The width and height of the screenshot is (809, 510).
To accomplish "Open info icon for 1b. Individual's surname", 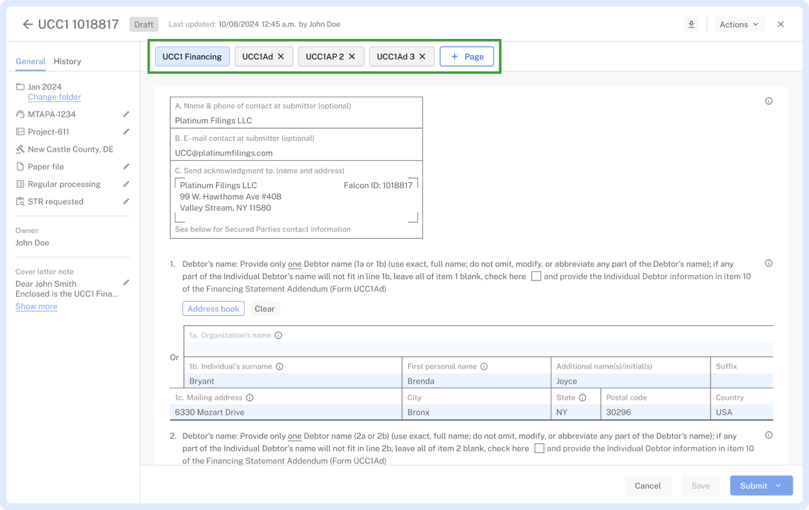I will point(280,367).
